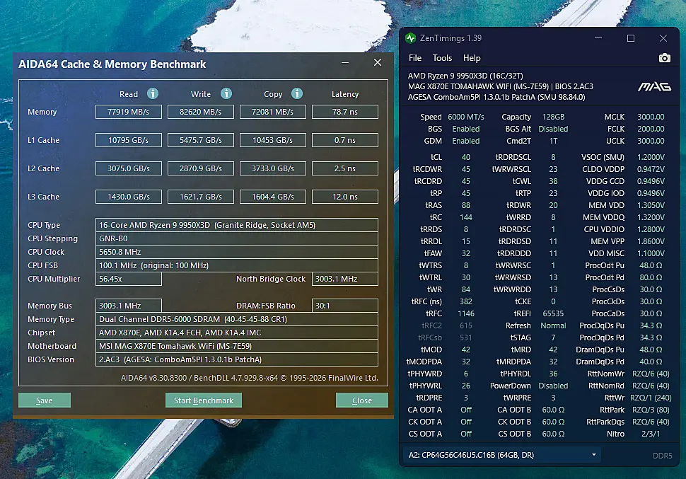Viewport: 686px width, 479px height.
Task: Click L2 Cache Copy value 3733.0 GB/s
Action: (x=272, y=168)
